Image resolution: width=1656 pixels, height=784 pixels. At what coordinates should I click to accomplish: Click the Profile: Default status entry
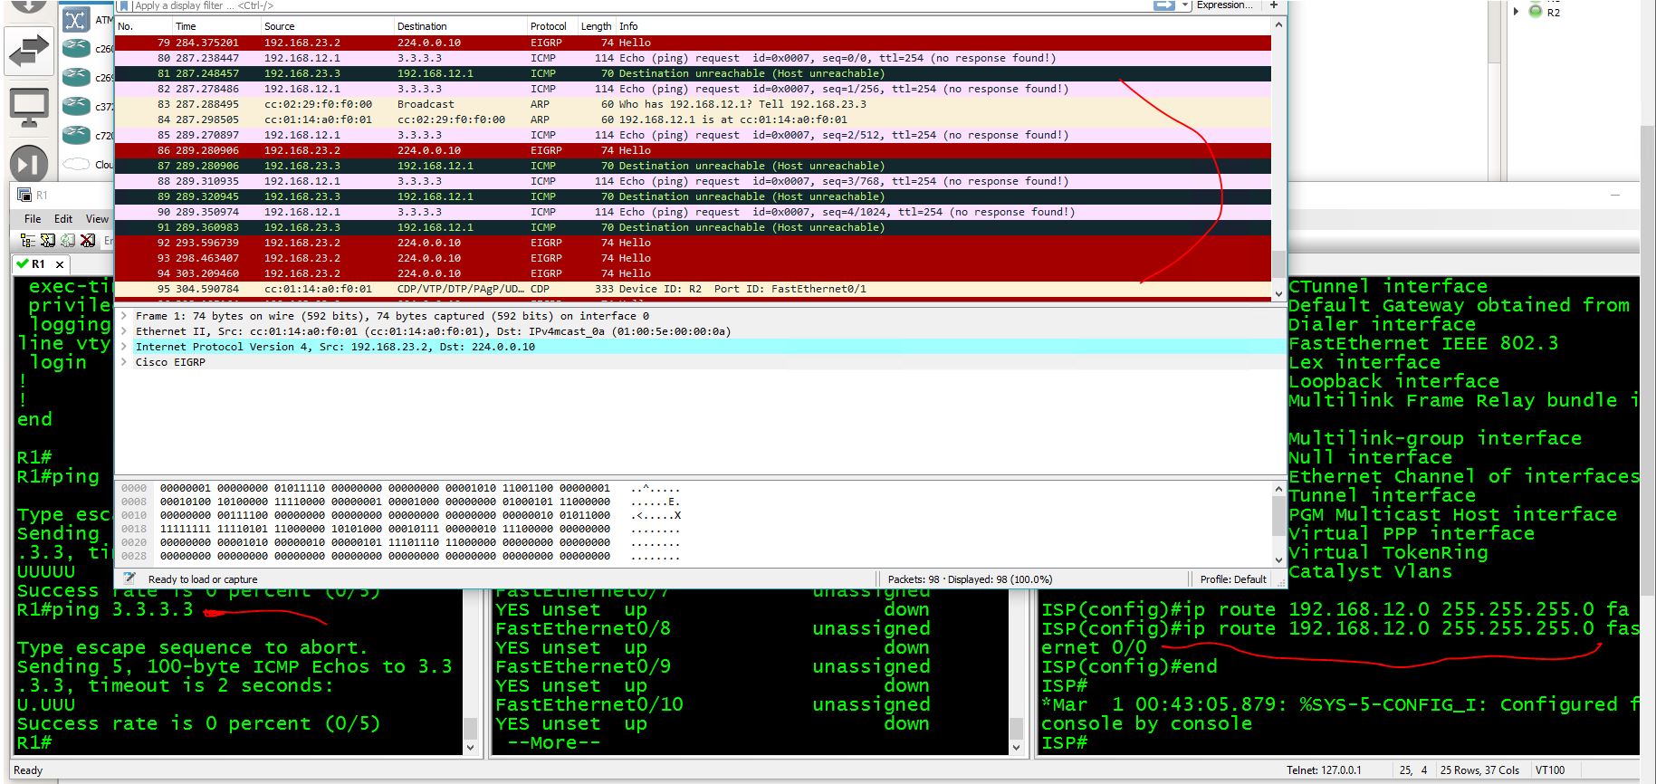pyautogui.click(x=1232, y=579)
